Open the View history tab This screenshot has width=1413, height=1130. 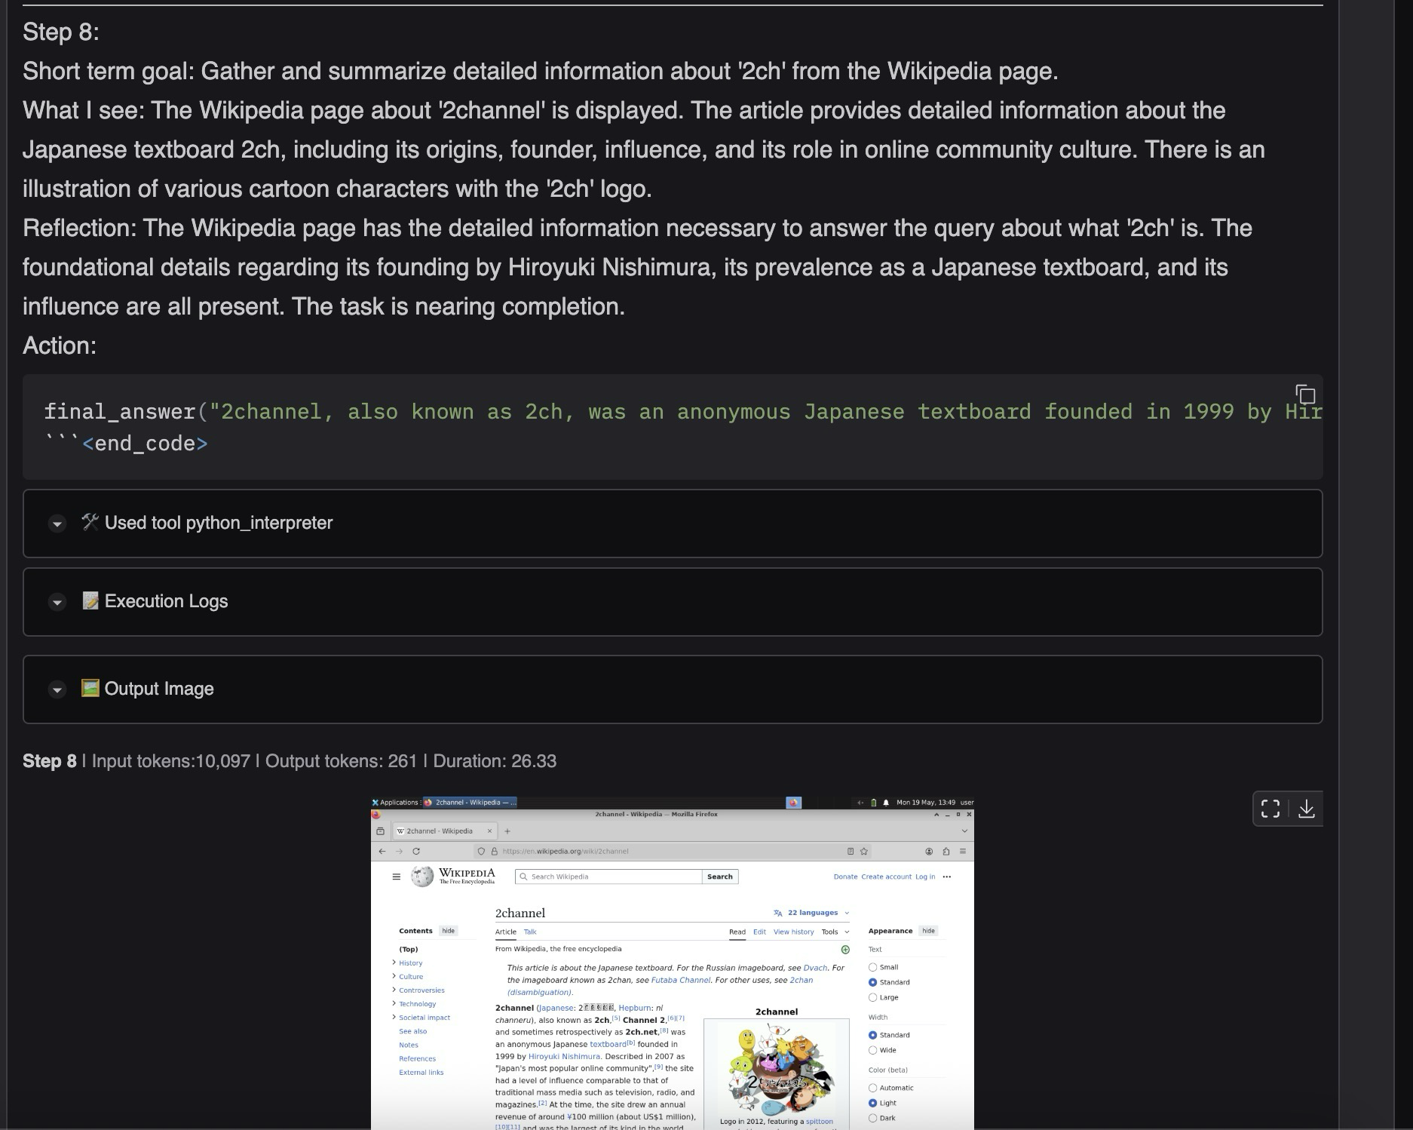click(x=794, y=932)
